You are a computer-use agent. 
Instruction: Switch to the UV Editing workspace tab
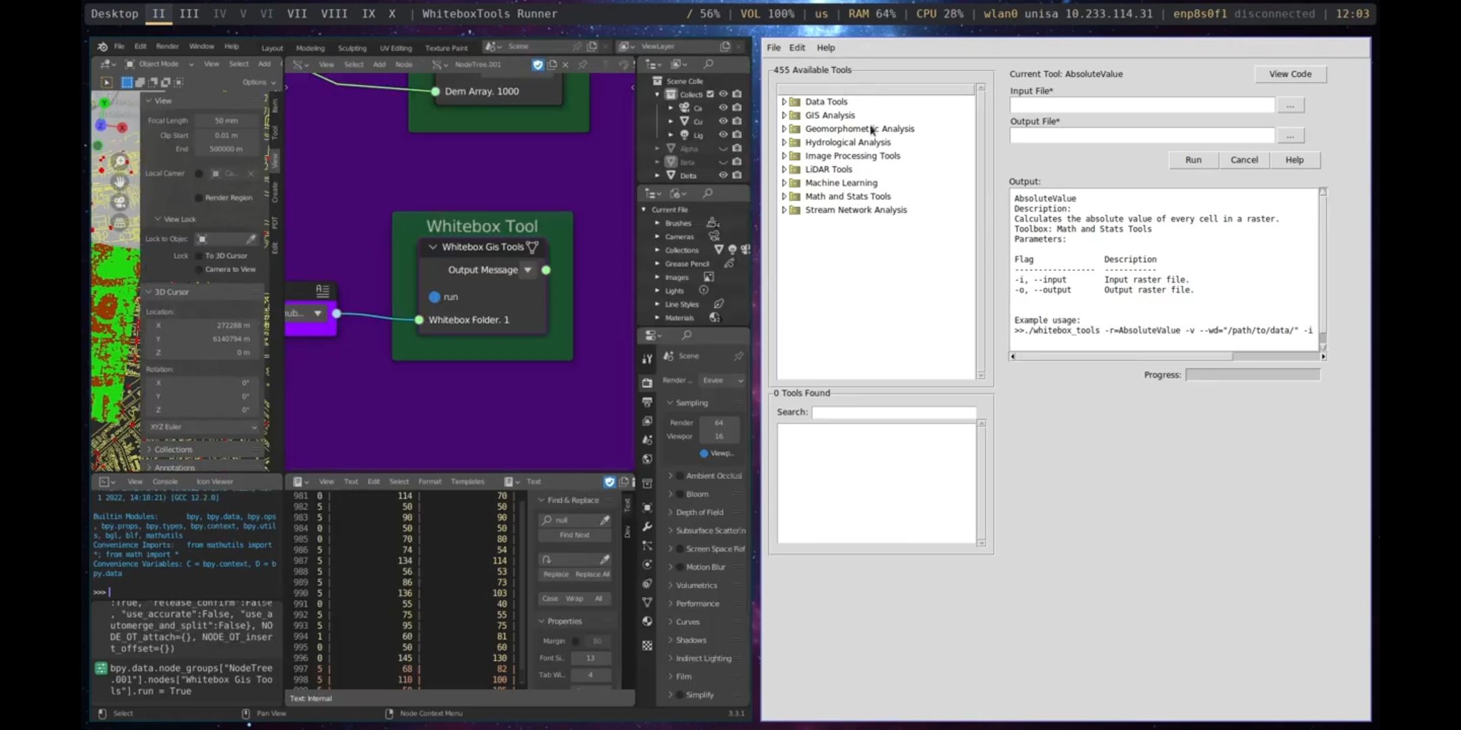(x=396, y=48)
